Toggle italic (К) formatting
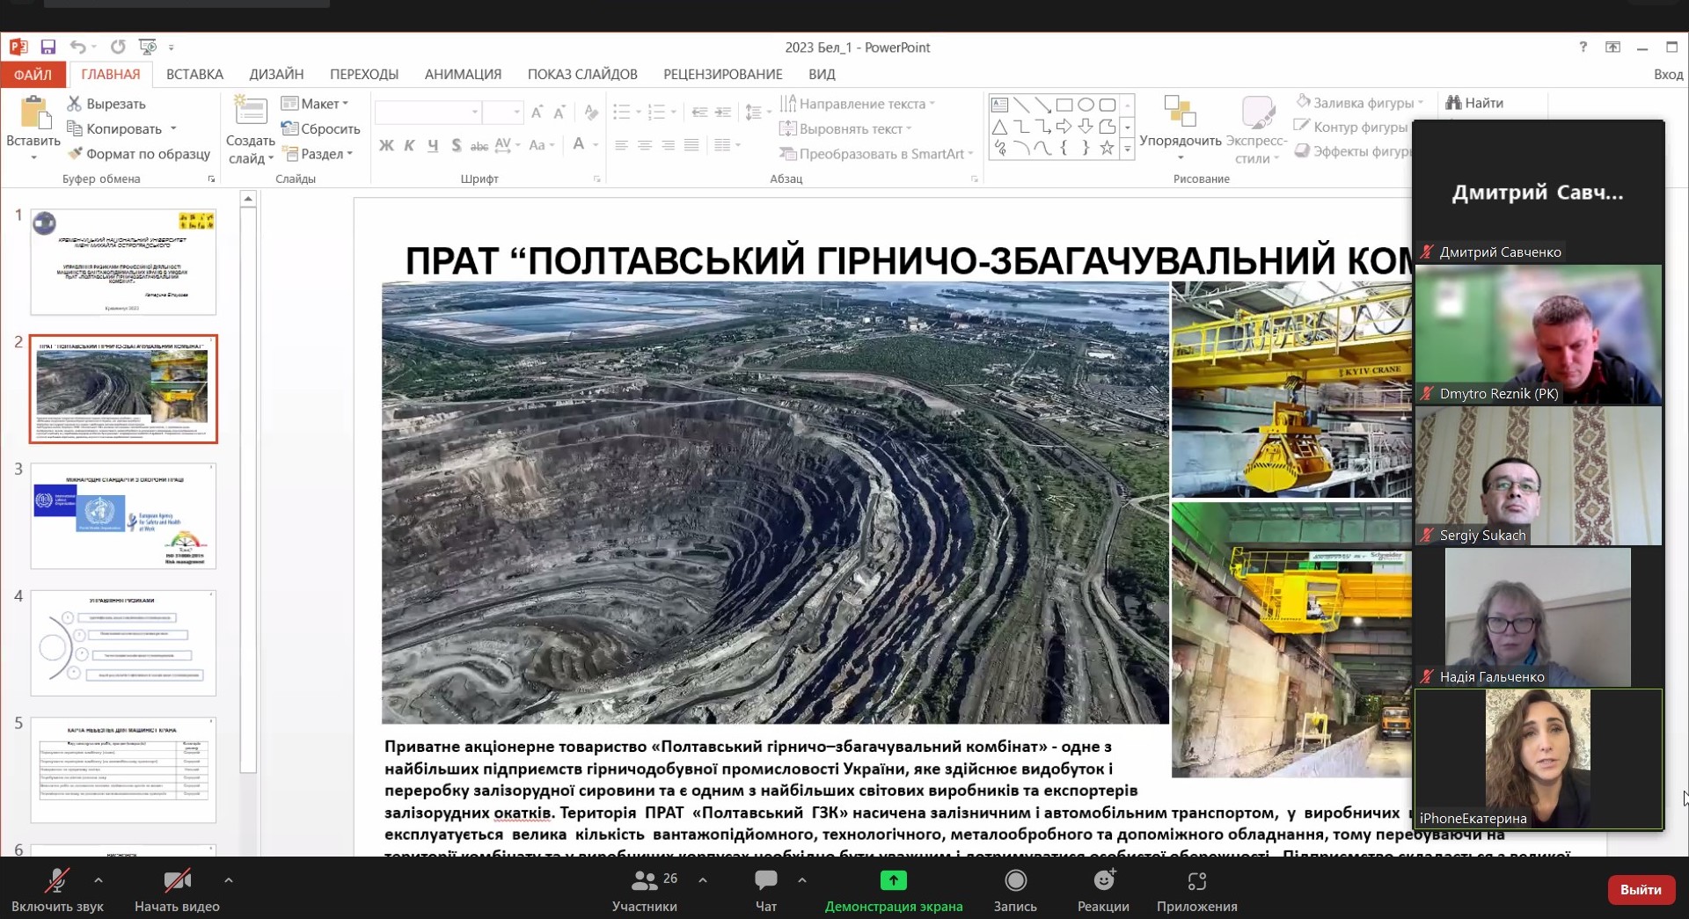Viewport: 1689px width, 919px height. click(409, 145)
